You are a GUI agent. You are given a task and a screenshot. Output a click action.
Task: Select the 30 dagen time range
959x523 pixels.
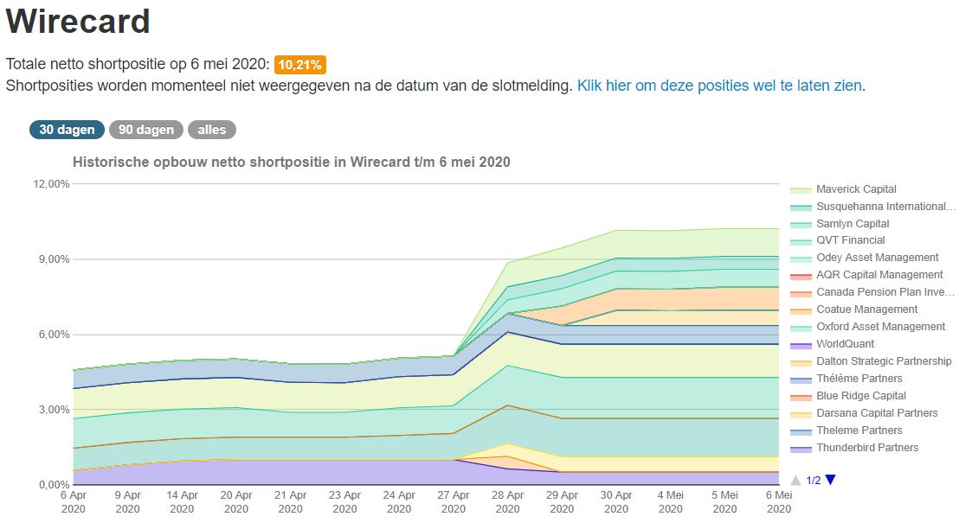tap(67, 130)
